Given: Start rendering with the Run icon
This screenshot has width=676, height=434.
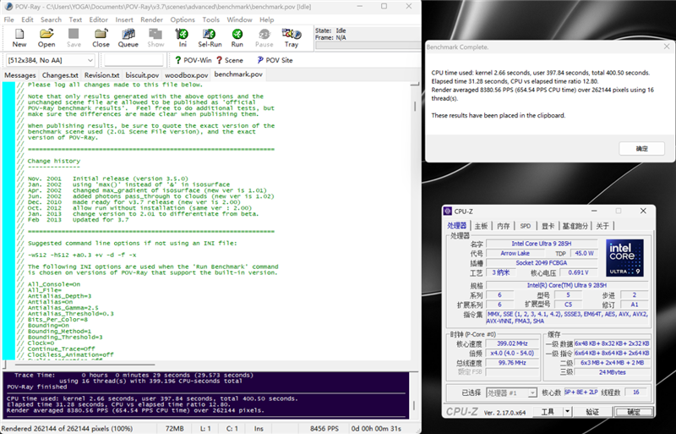Looking at the screenshot, I should [x=237, y=38].
